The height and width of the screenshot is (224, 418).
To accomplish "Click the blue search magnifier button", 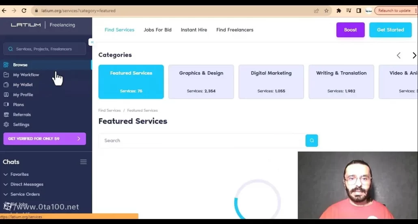I will (312, 141).
